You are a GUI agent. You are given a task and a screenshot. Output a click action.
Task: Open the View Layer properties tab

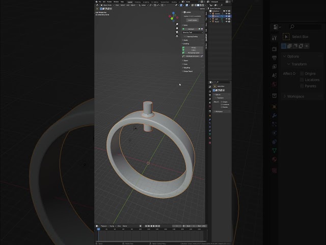(210, 99)
